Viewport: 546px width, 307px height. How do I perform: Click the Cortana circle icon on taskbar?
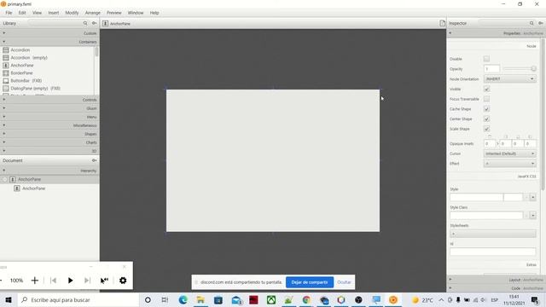(148, 299)
